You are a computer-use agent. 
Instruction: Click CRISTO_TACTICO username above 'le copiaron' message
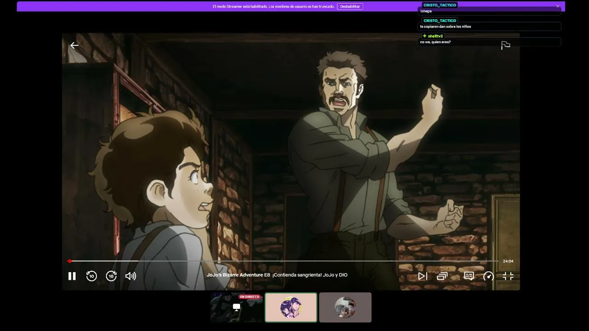440,21
